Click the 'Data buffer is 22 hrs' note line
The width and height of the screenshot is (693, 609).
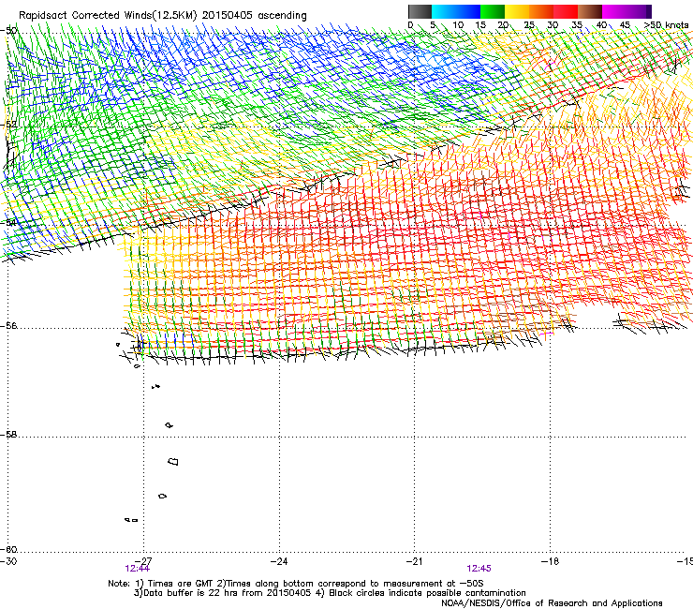point(330,593)
